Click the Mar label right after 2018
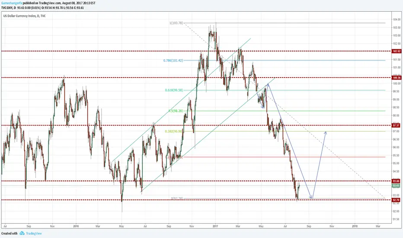 point(378,226)
